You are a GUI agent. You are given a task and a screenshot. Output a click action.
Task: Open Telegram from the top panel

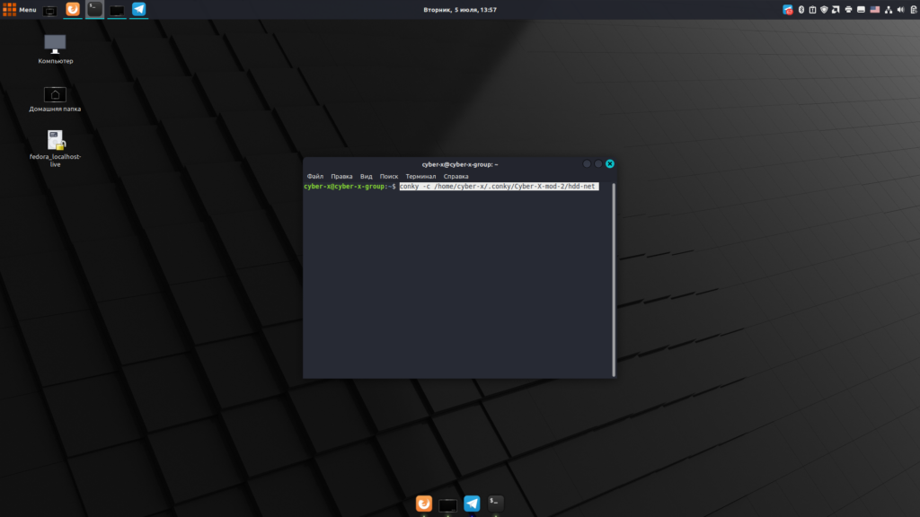[x=138, y=10]
